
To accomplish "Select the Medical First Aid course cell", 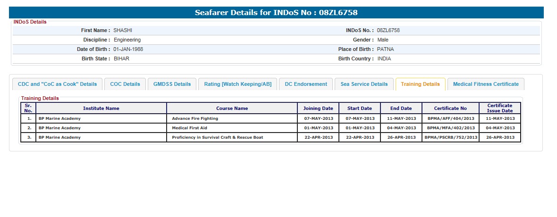I will 189,128.
